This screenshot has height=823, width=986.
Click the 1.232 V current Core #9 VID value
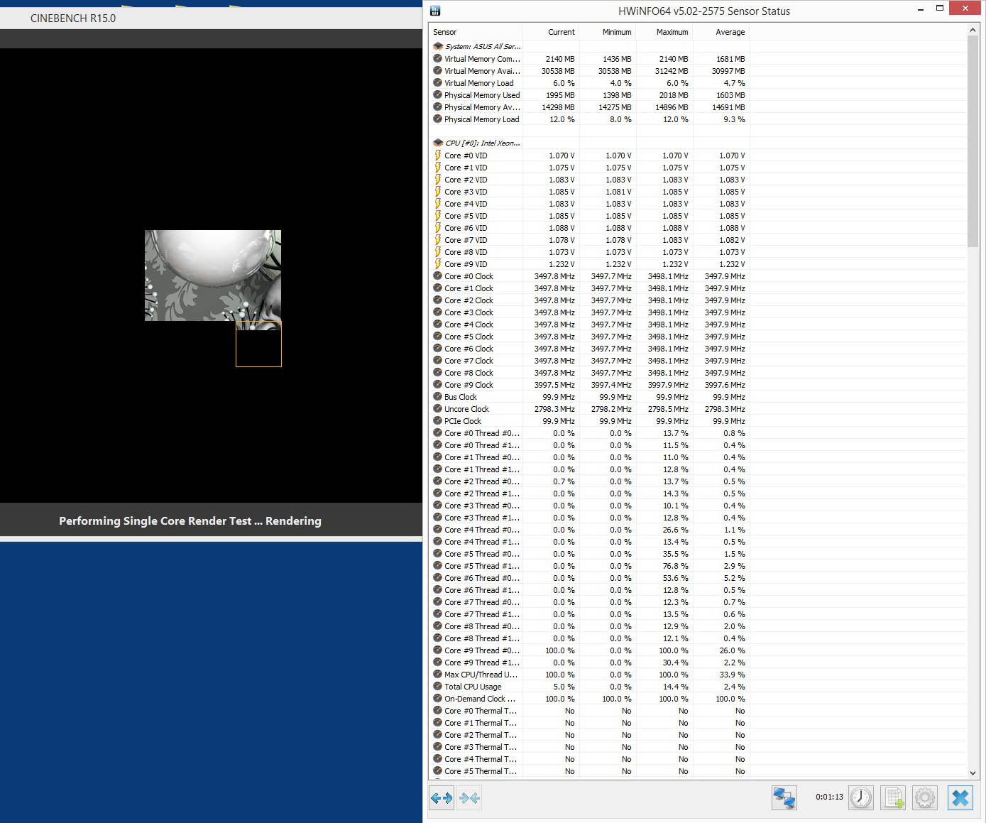pos(562,263)
